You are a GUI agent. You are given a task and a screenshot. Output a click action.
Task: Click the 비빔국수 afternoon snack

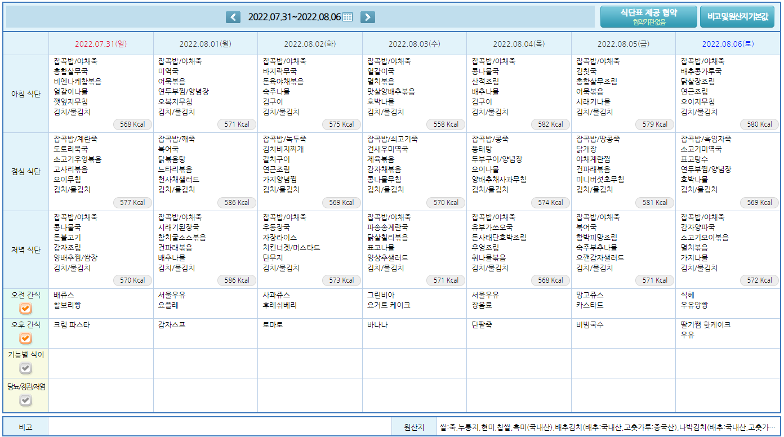[x=590, y=325]
